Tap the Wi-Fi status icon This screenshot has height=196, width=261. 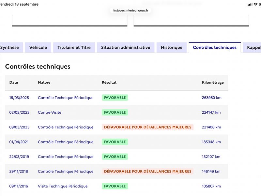[255, 4]
